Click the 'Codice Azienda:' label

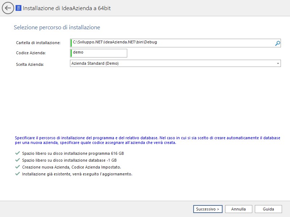coord(31,53)
